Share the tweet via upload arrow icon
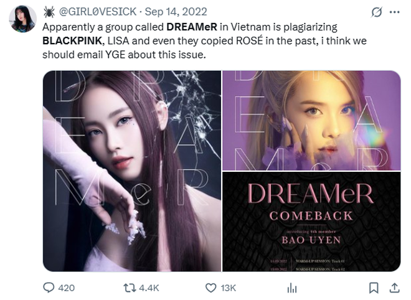 pos(394,288)
